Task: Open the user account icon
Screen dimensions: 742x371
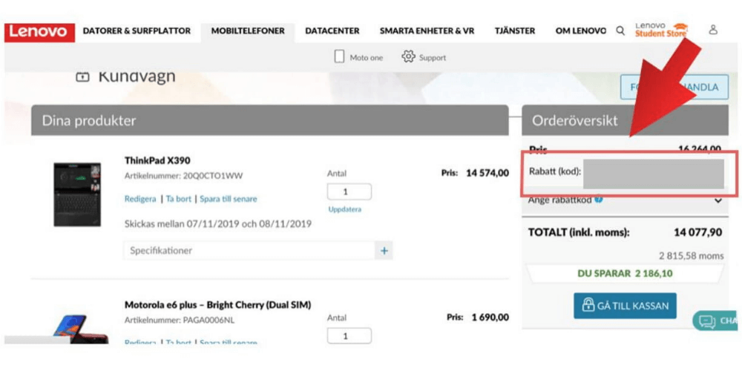Action: 713,30
